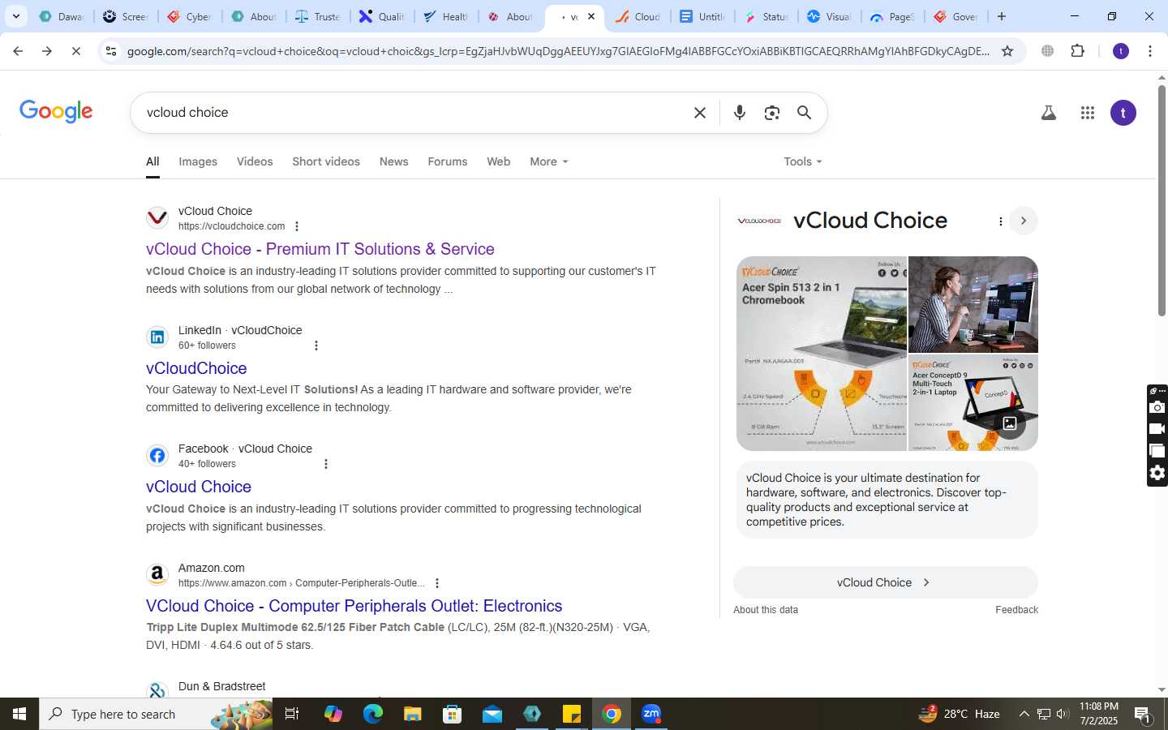
Task: Open the Chrome tab search dropdown
Action: tap(15, 16)
